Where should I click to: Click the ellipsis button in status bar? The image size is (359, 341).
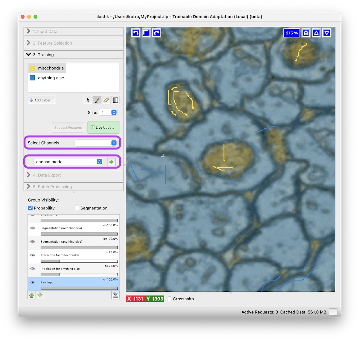pyautogui.click(x=333, y=312)
